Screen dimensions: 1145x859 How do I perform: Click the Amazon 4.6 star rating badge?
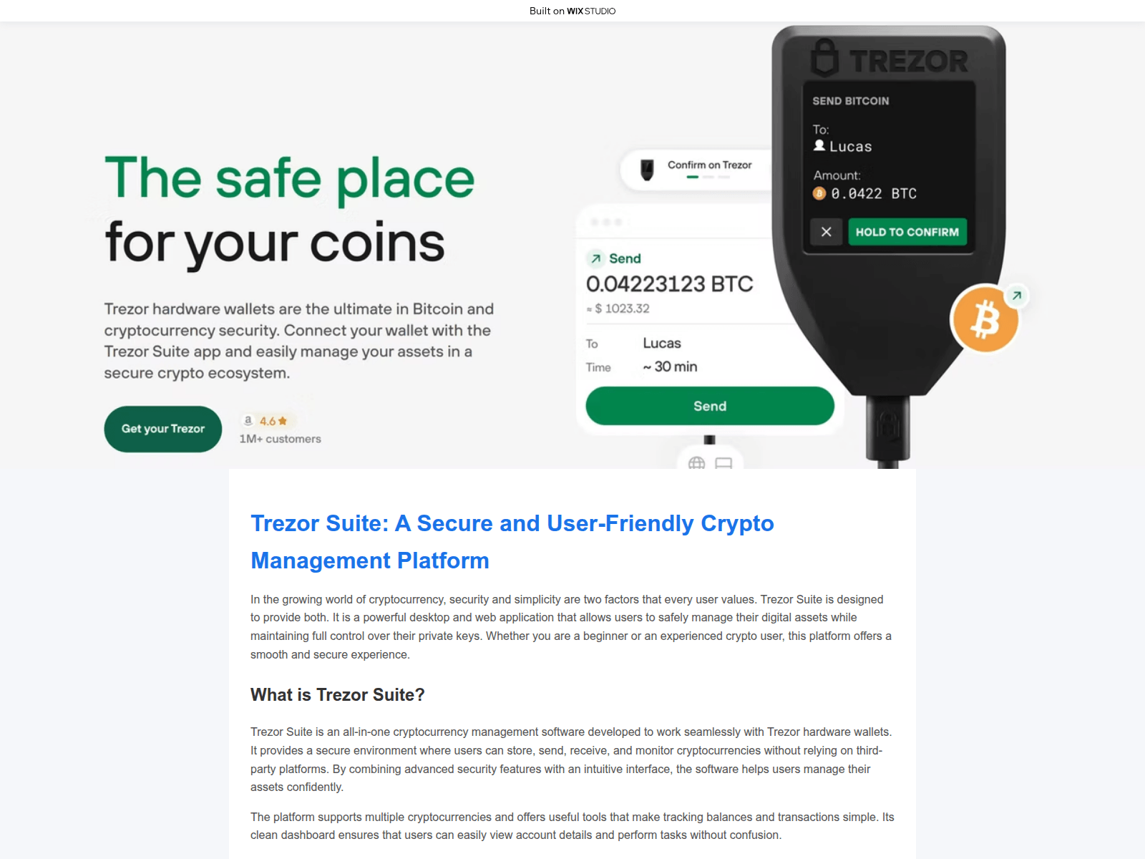coord(266,421)
